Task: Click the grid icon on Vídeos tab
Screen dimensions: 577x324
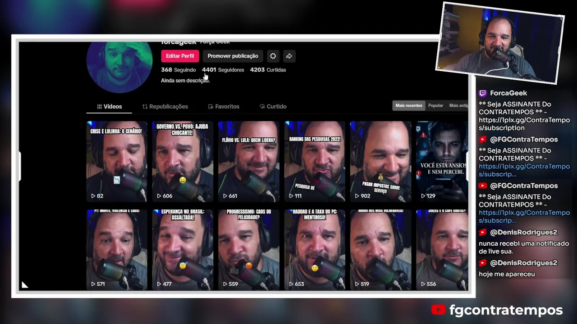Action: pyautogui.click(x=99, y=107)
